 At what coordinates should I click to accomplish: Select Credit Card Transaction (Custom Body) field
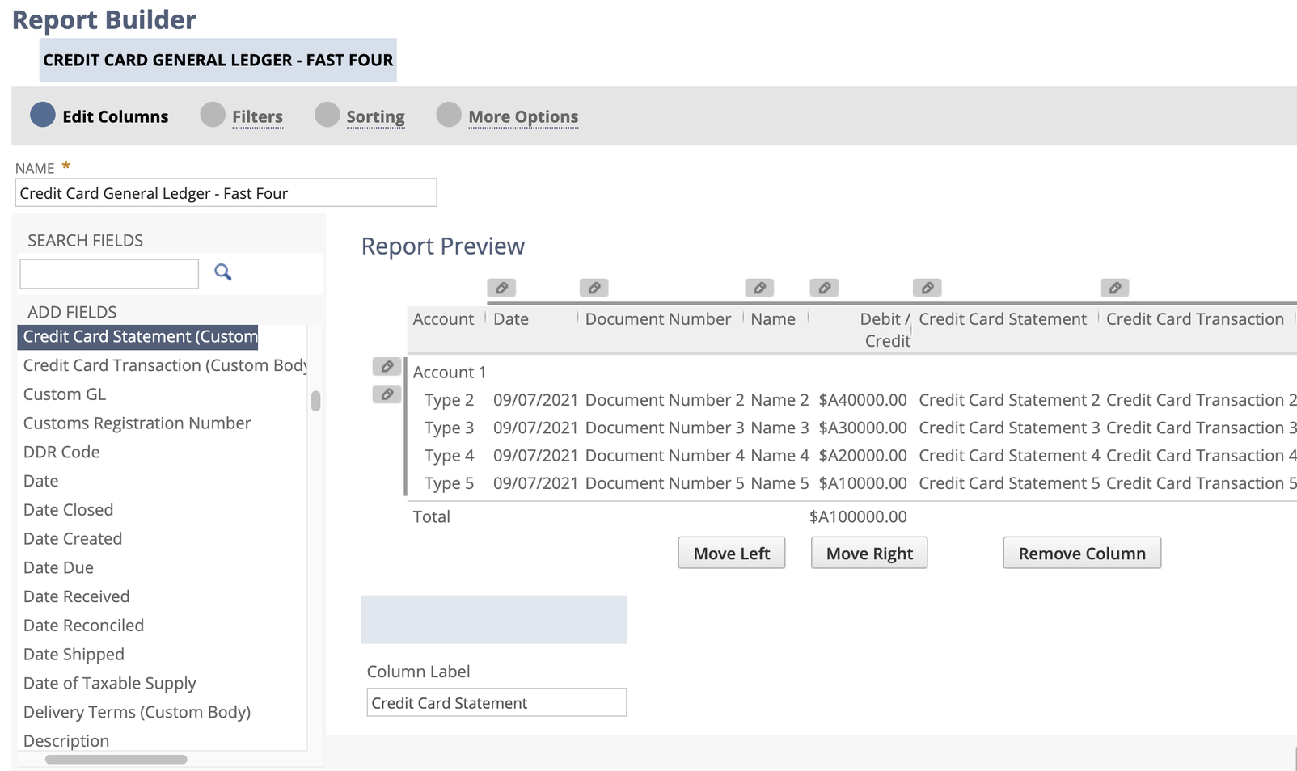tap(165, 365)
